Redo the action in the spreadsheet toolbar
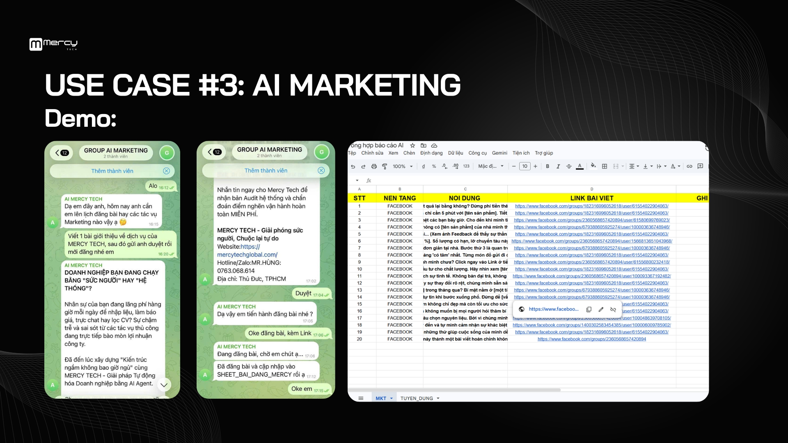 click(363, 167)
